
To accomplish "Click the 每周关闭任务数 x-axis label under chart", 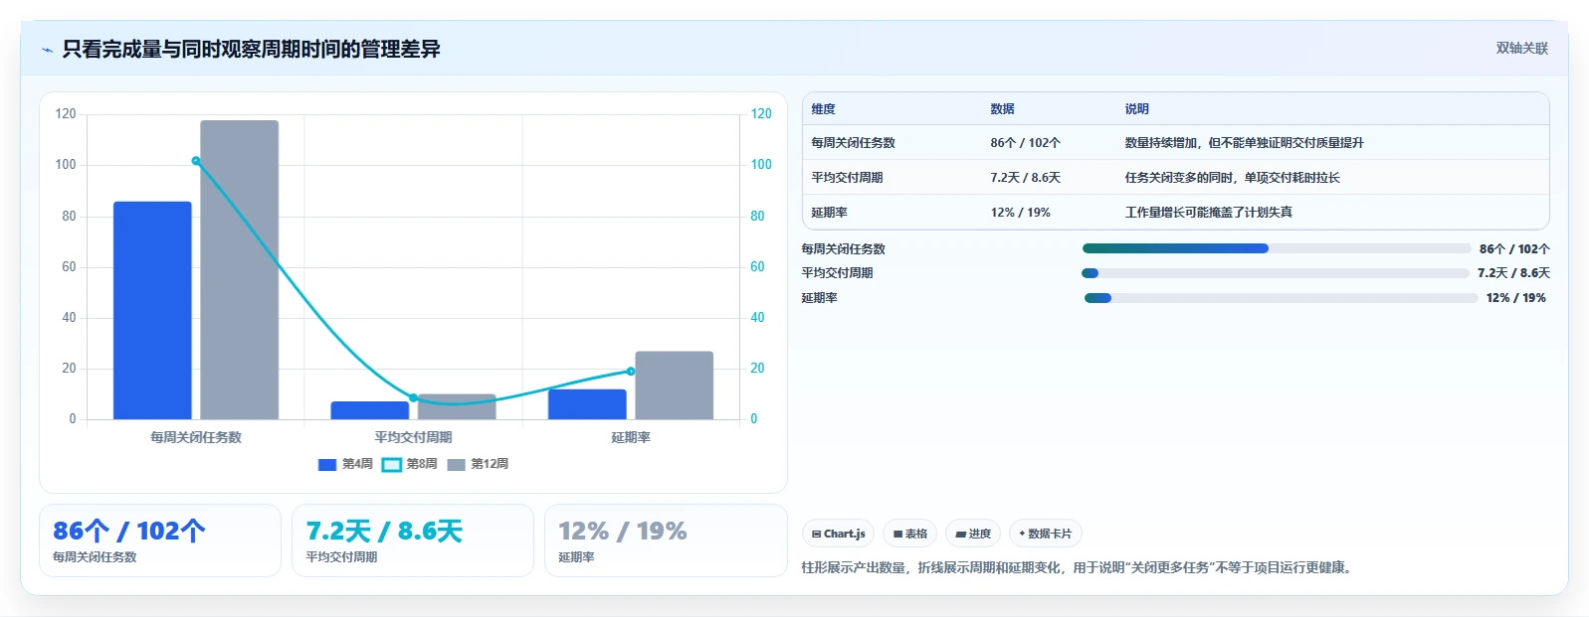I will (196, 437).
